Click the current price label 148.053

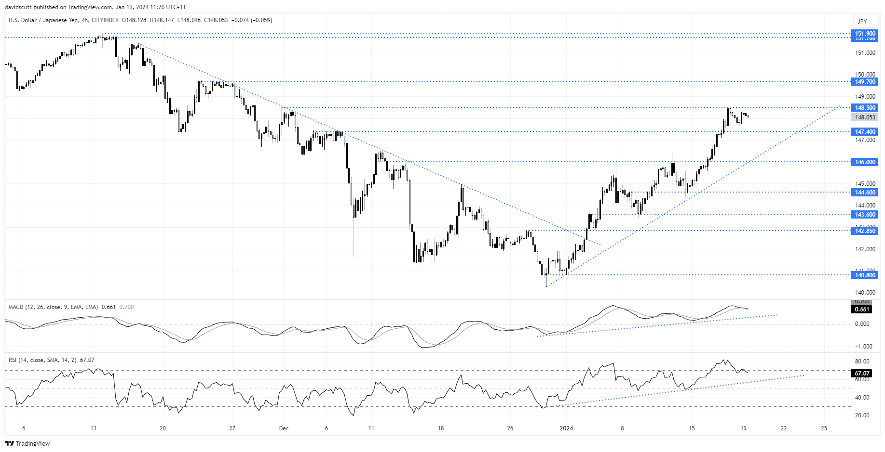pyautogui.click(x=865, y=117)
